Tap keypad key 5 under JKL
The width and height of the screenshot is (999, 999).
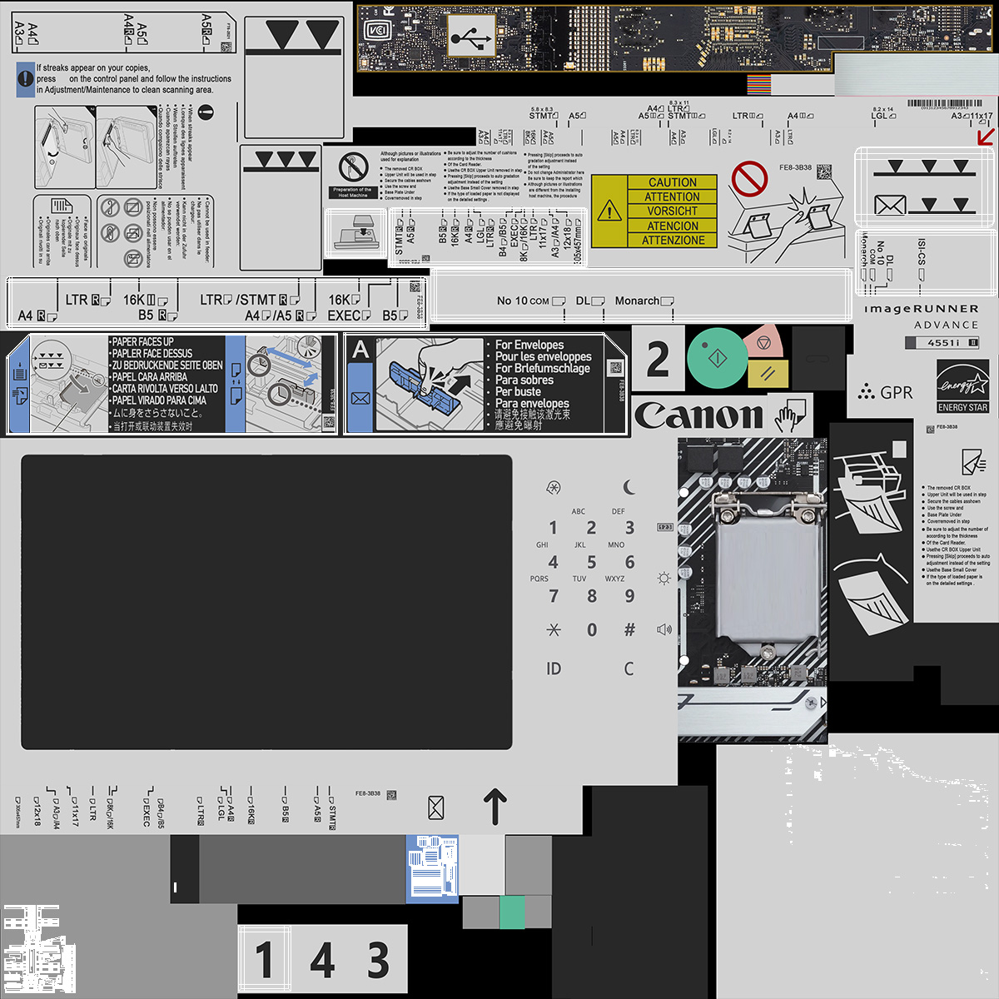tap(591, 562)
